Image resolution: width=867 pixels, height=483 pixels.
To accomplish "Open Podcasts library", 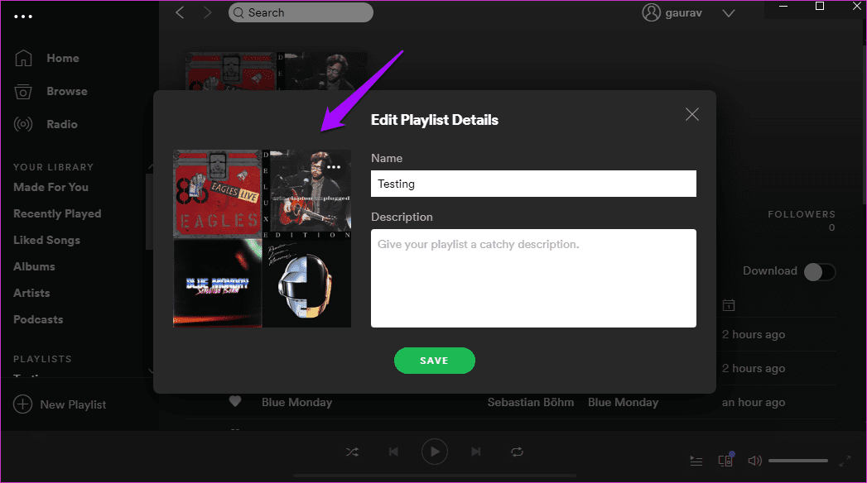I will pyautogui.click(x=38, y=319).
